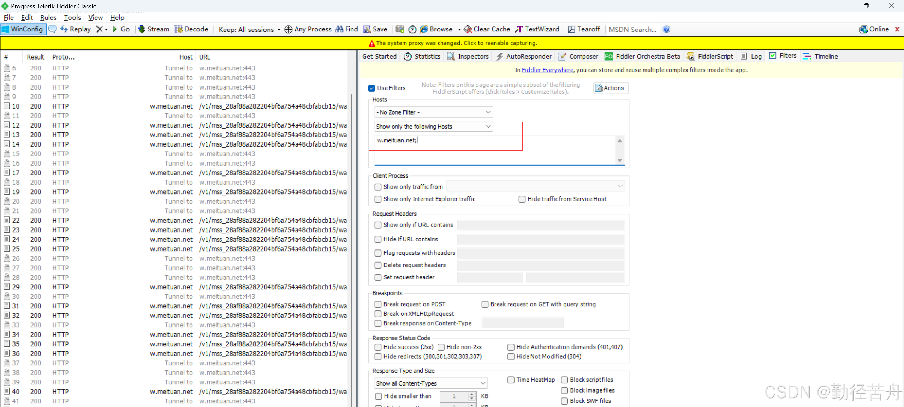Click the Replay sessions icon
The height and width of the screenshot is (407, 904).
64,29
